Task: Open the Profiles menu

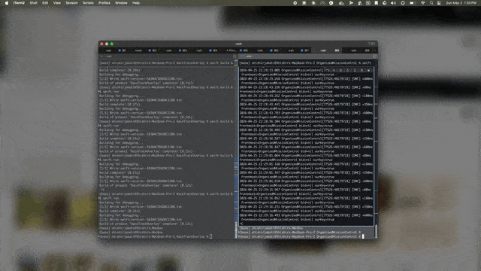Action: pos(104,3)
